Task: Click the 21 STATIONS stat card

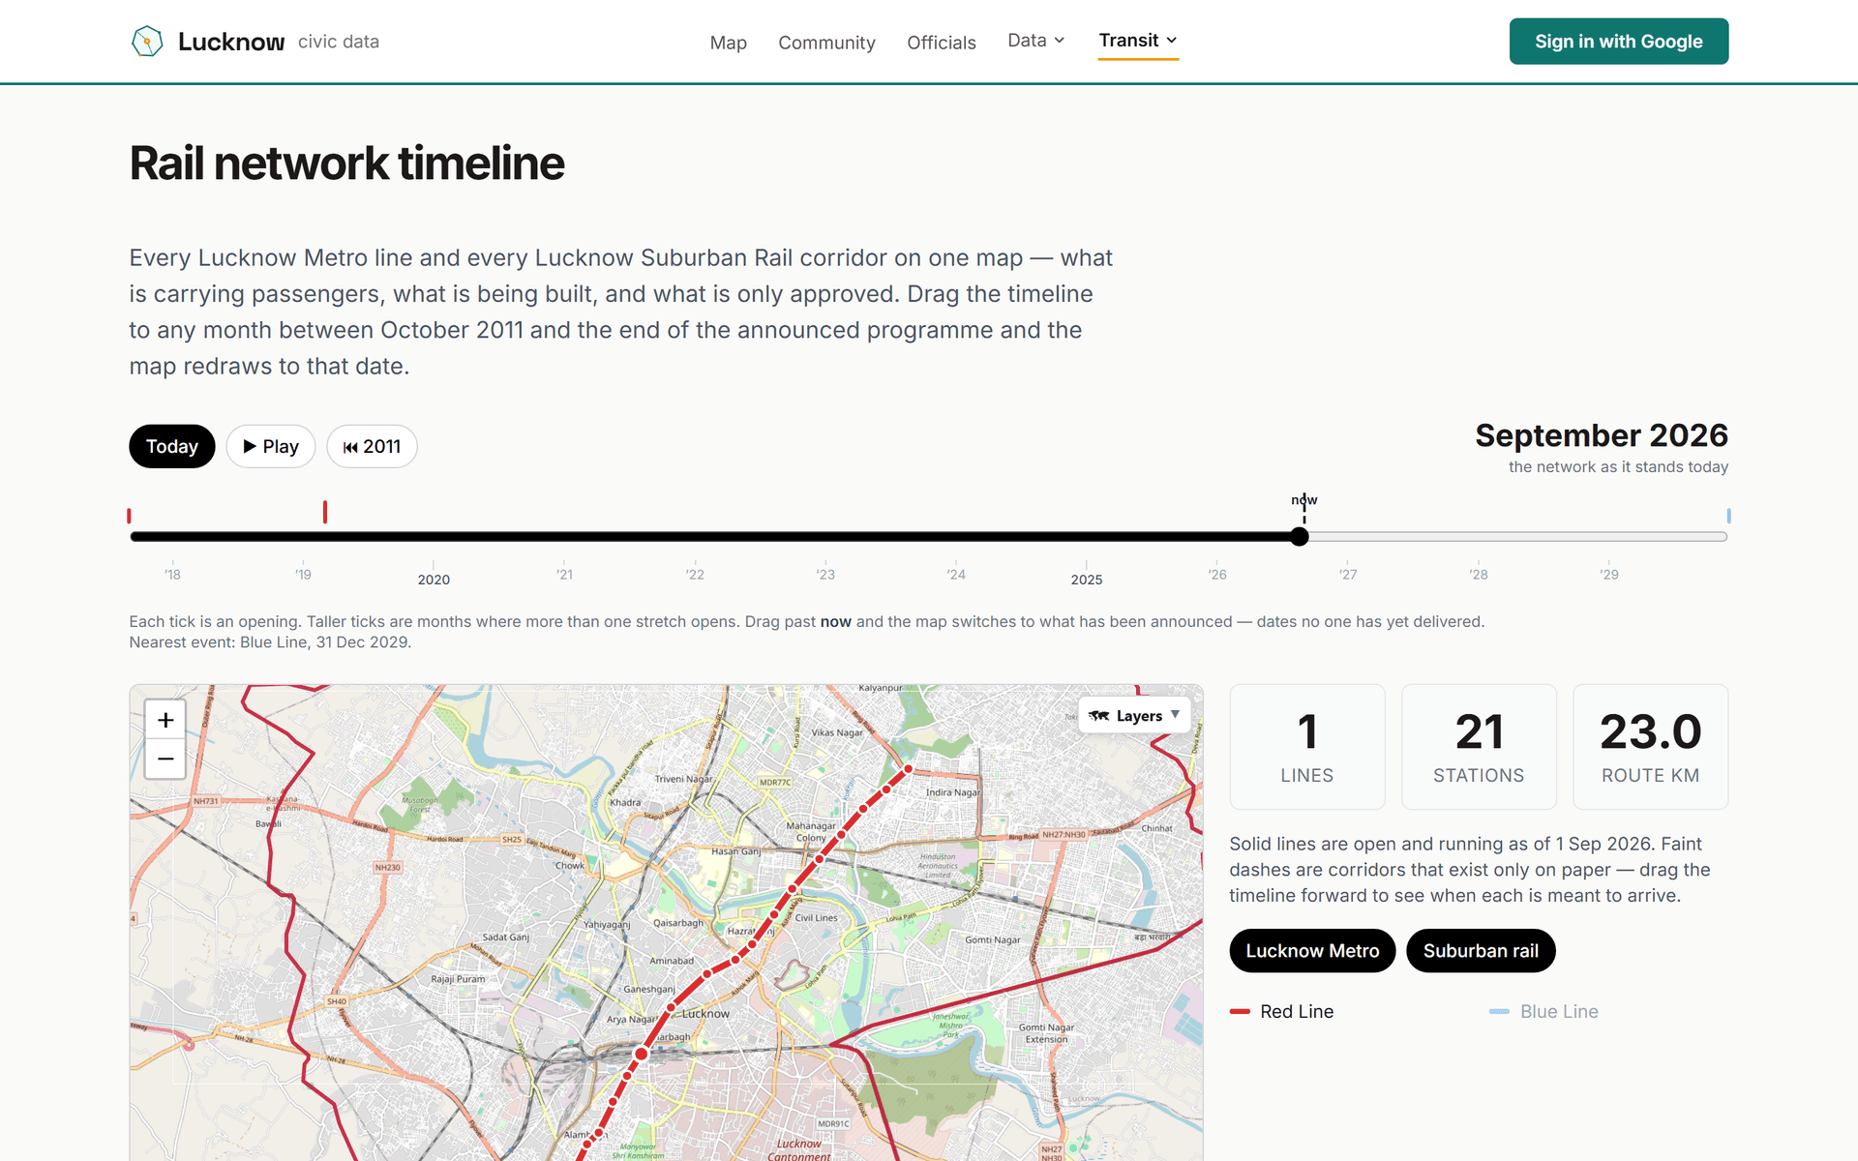Action: tap(1479, 747)
